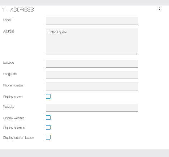Click the Phone number field
Image resolution: width=169 pixels, height=157 pixels.
[92, 86]
